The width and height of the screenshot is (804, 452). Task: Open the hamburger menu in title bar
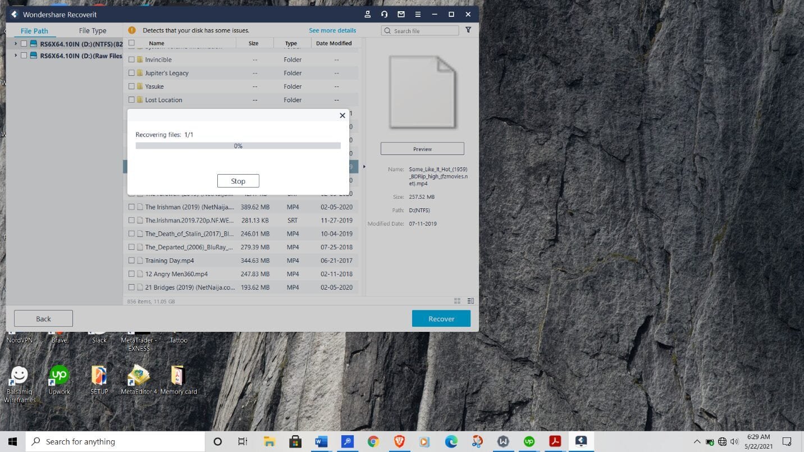click(418, 15)
